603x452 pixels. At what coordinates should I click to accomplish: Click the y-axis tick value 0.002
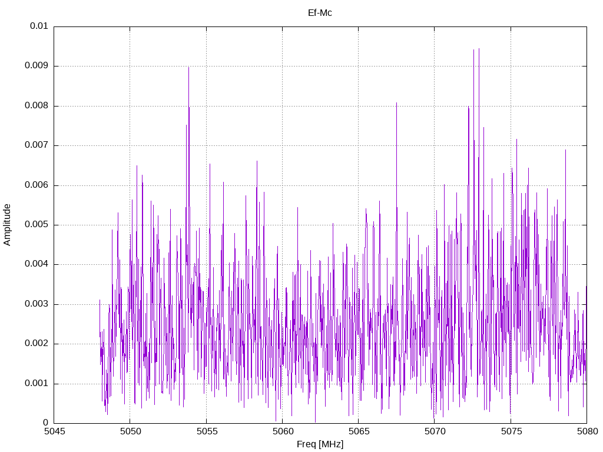click(37, 344)
